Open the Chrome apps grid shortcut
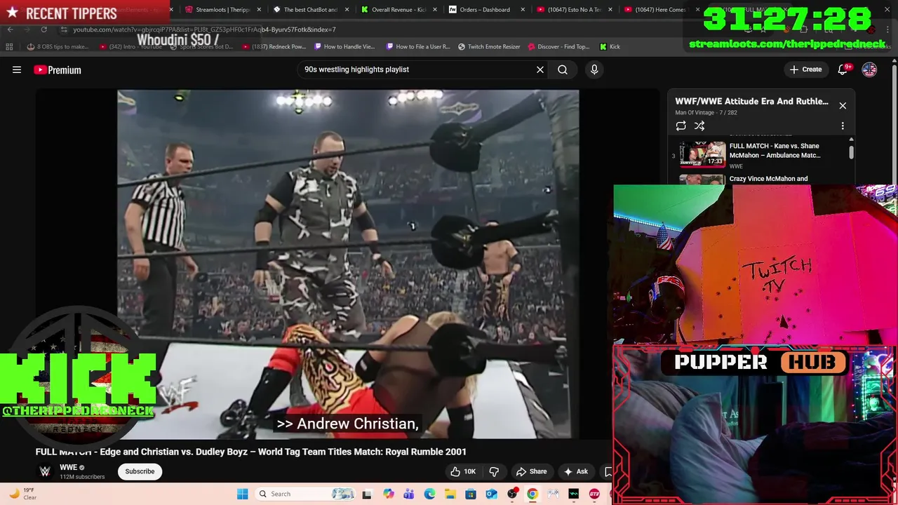 (9, 47)
